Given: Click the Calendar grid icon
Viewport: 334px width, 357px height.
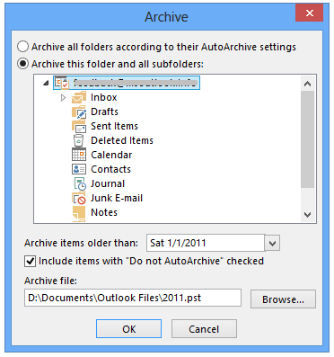Looking at the screenshot, I should [79, 155].
